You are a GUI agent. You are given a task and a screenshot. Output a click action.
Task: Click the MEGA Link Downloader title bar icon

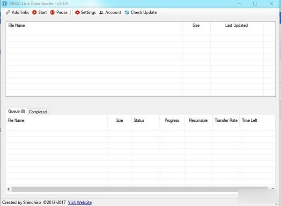pyautogui.click(x=5, y=3)
